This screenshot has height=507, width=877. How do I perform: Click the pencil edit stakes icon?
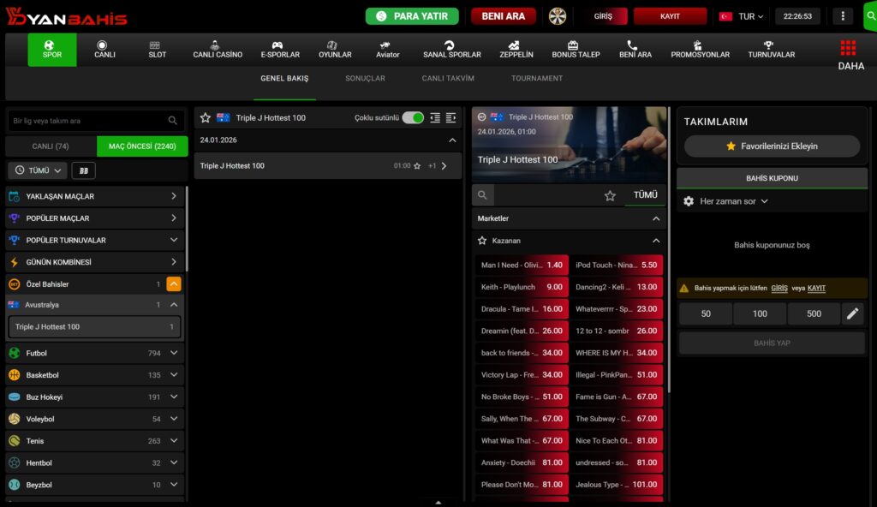coord(852,313)
